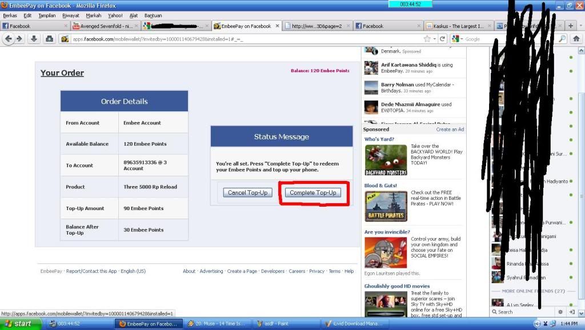Click the browser forward arrow
The height and width of the screenshot is (330, 585).
click(19, 39)
